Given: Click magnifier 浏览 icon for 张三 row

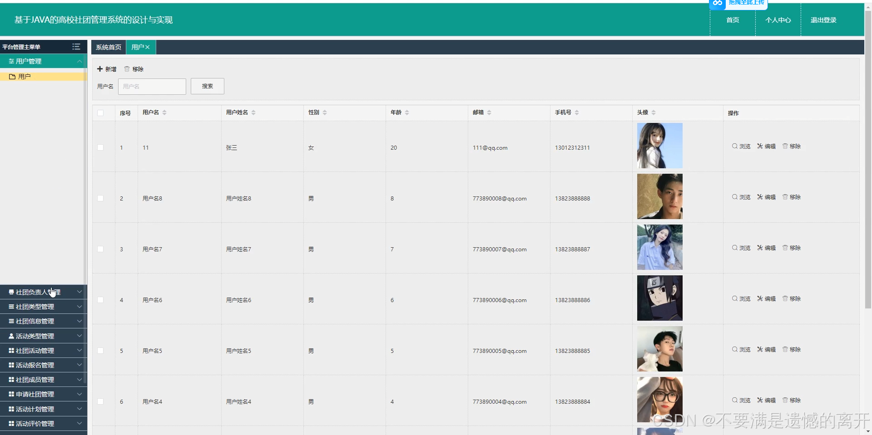Looking at the screenshot, I should [734, 146].
